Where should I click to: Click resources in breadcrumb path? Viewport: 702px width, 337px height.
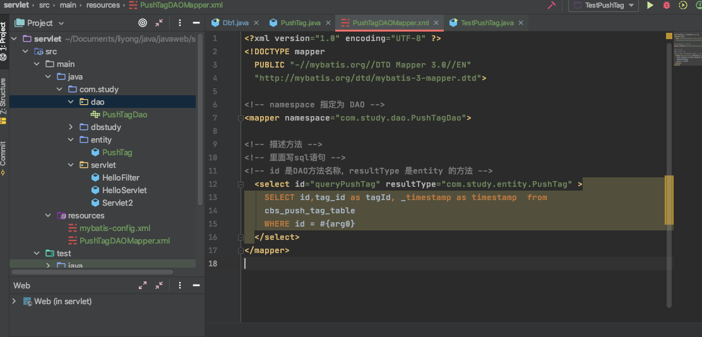[103, 6]
